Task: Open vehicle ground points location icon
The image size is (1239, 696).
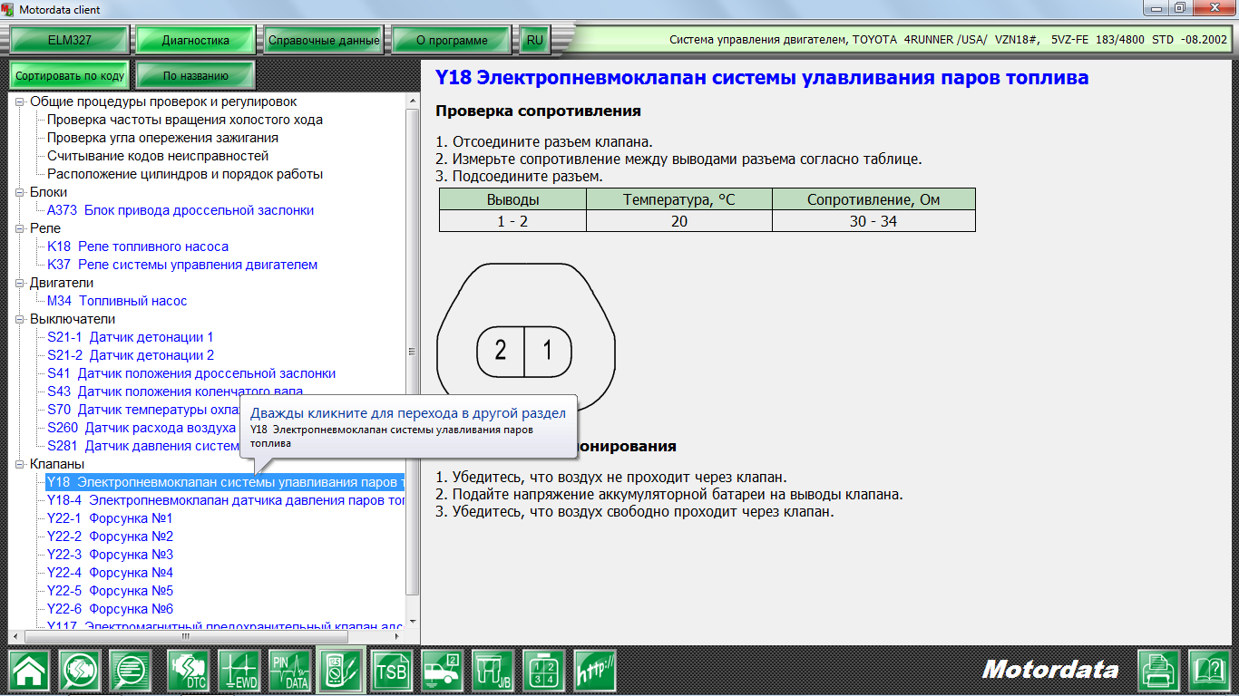Action: click(x=443, y=672)
